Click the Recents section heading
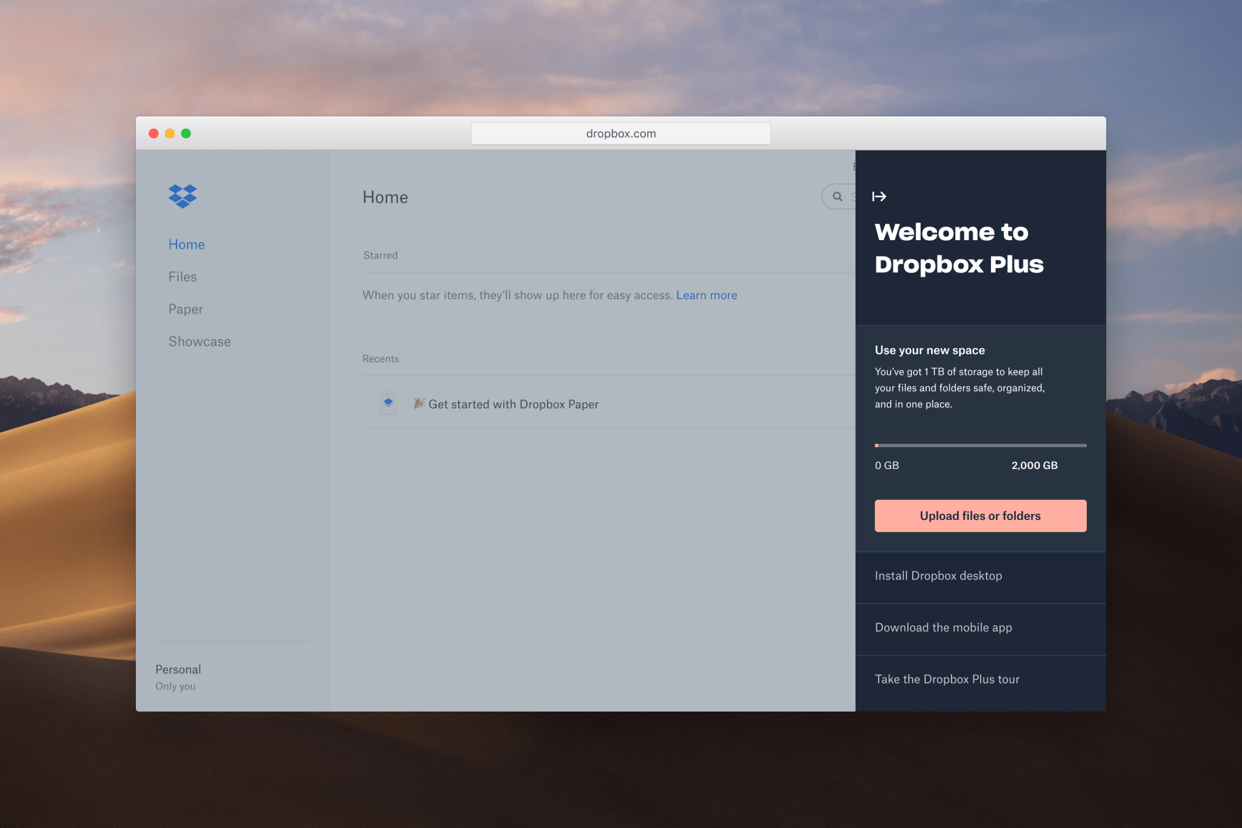This screenshot has height=828, width=1242. pos(380,359)
